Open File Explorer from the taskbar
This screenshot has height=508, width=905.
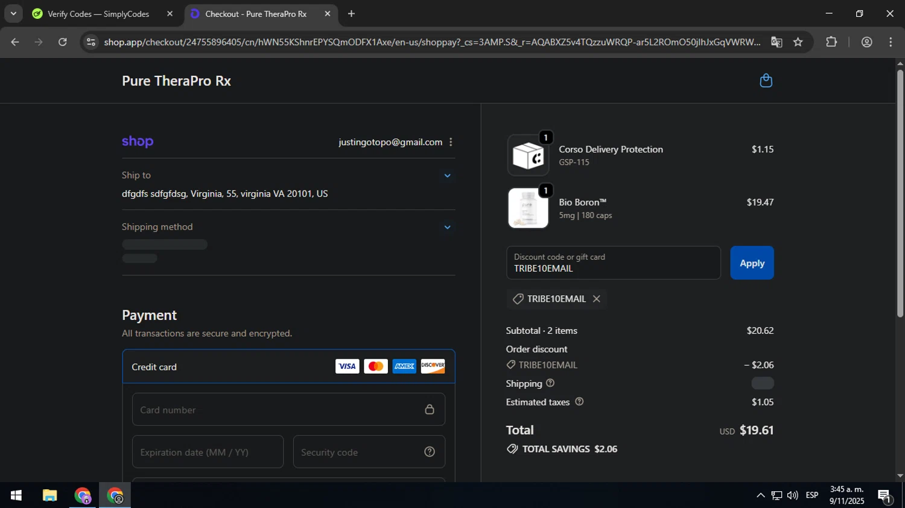(49, 495)
